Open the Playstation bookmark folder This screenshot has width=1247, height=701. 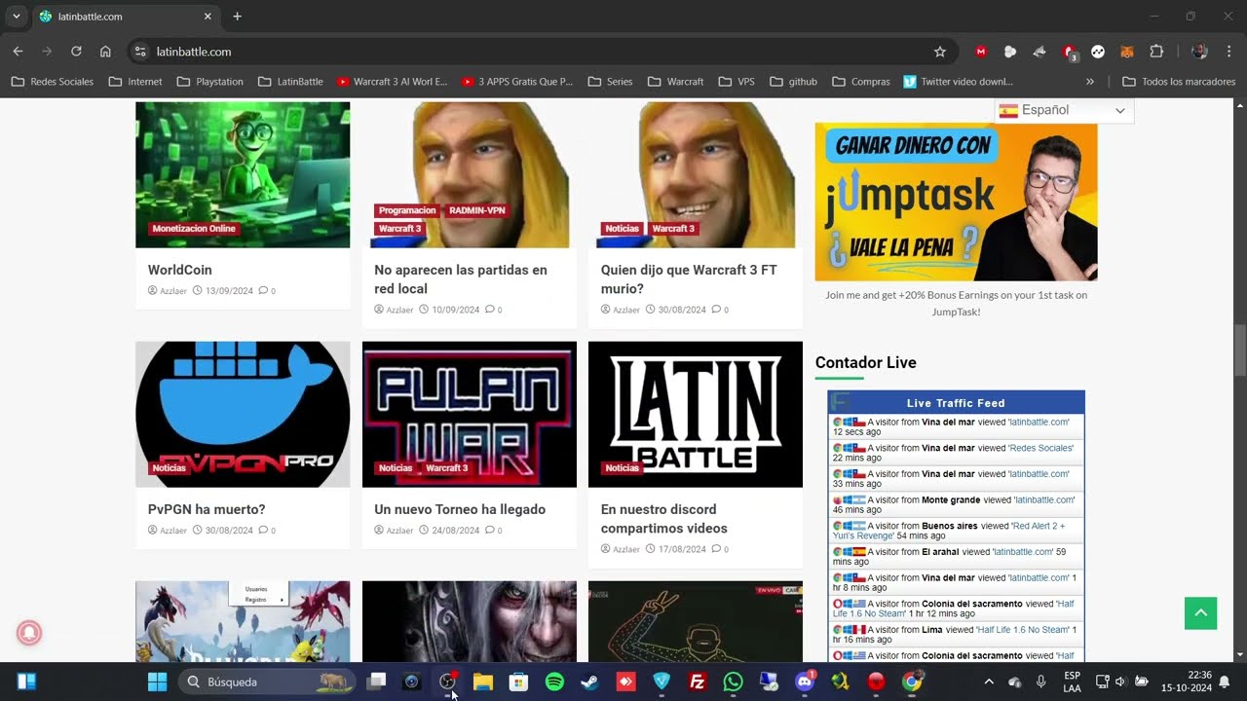point(210,82)
